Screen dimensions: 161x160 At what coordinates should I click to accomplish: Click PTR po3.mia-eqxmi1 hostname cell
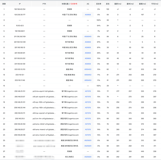(x=44, y=91)
